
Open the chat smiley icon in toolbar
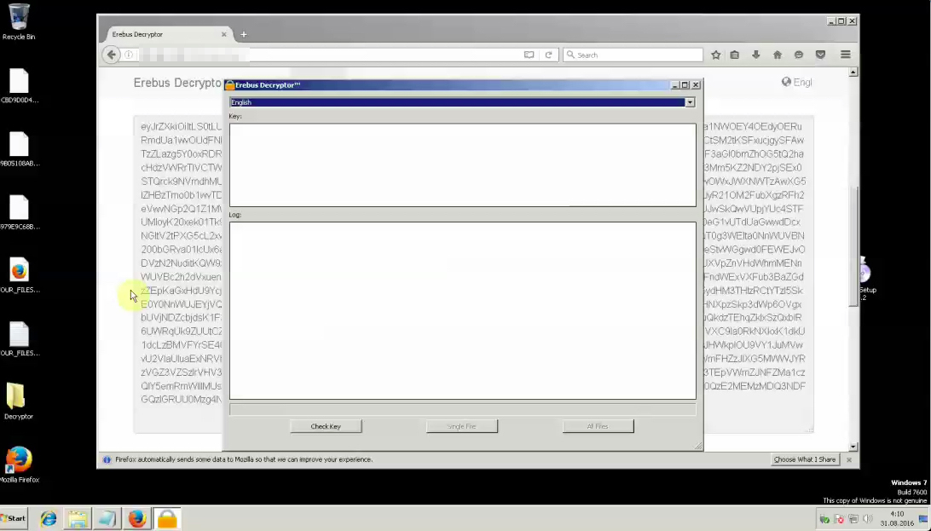click(x=799, y=55)
